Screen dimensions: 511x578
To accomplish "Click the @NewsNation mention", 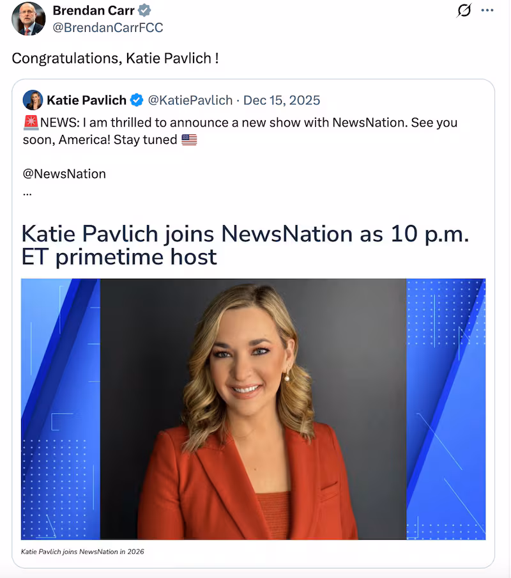I will click(x=65, y=174).
